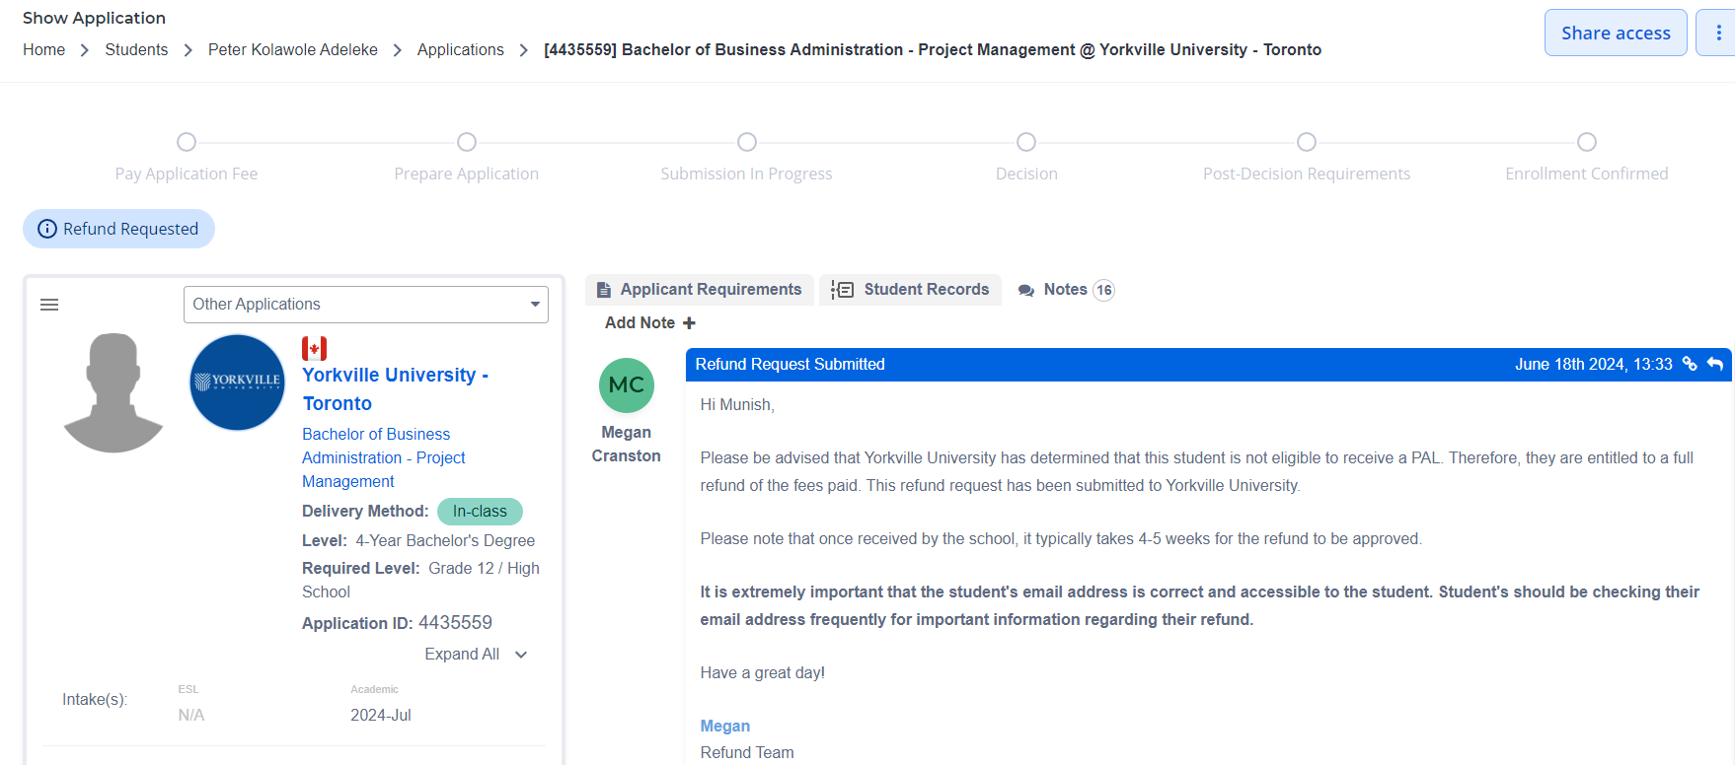Viewport: 1735px width, 765px height.
Task: Click the 2024-Jul academic intake value
Action: click(x=381, y=716)
